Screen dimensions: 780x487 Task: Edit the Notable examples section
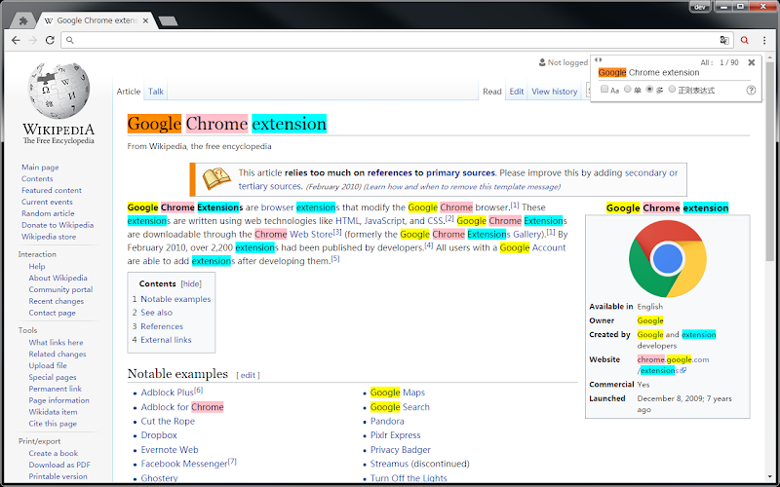coord(248,375)
